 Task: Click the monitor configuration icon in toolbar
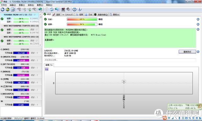[x=63, y=9]
